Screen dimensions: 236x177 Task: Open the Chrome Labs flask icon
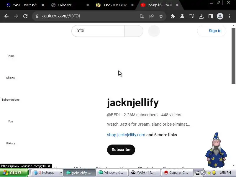182,16
